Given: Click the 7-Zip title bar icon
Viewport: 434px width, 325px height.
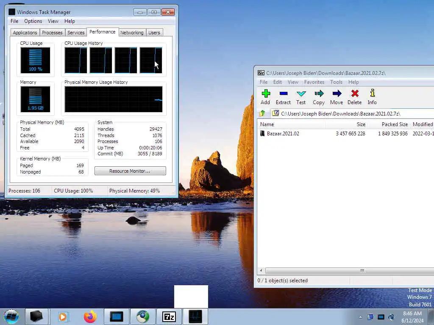Looking at the screenshot, I should [261, 73].
